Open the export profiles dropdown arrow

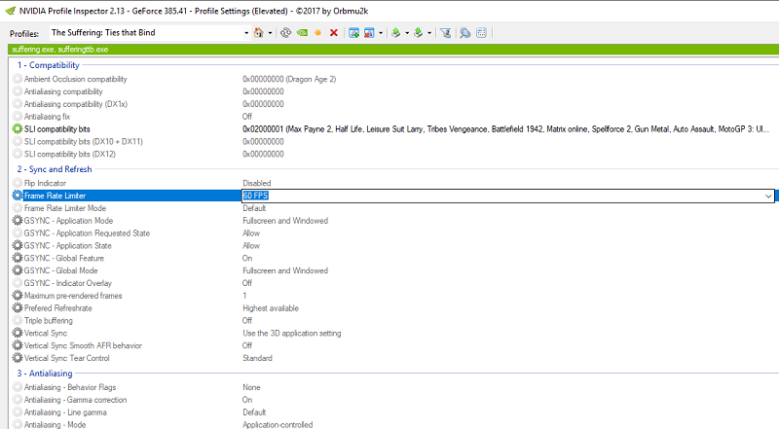[407, 33]
